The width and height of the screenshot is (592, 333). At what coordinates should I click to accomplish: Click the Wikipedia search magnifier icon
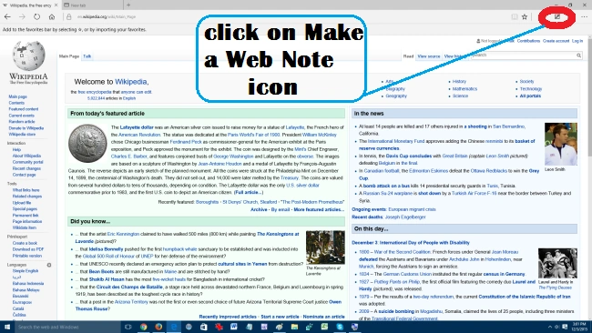(578, 55)
